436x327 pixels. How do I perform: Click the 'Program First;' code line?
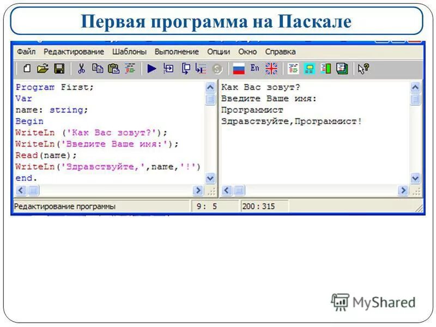[x=55, y=87]
